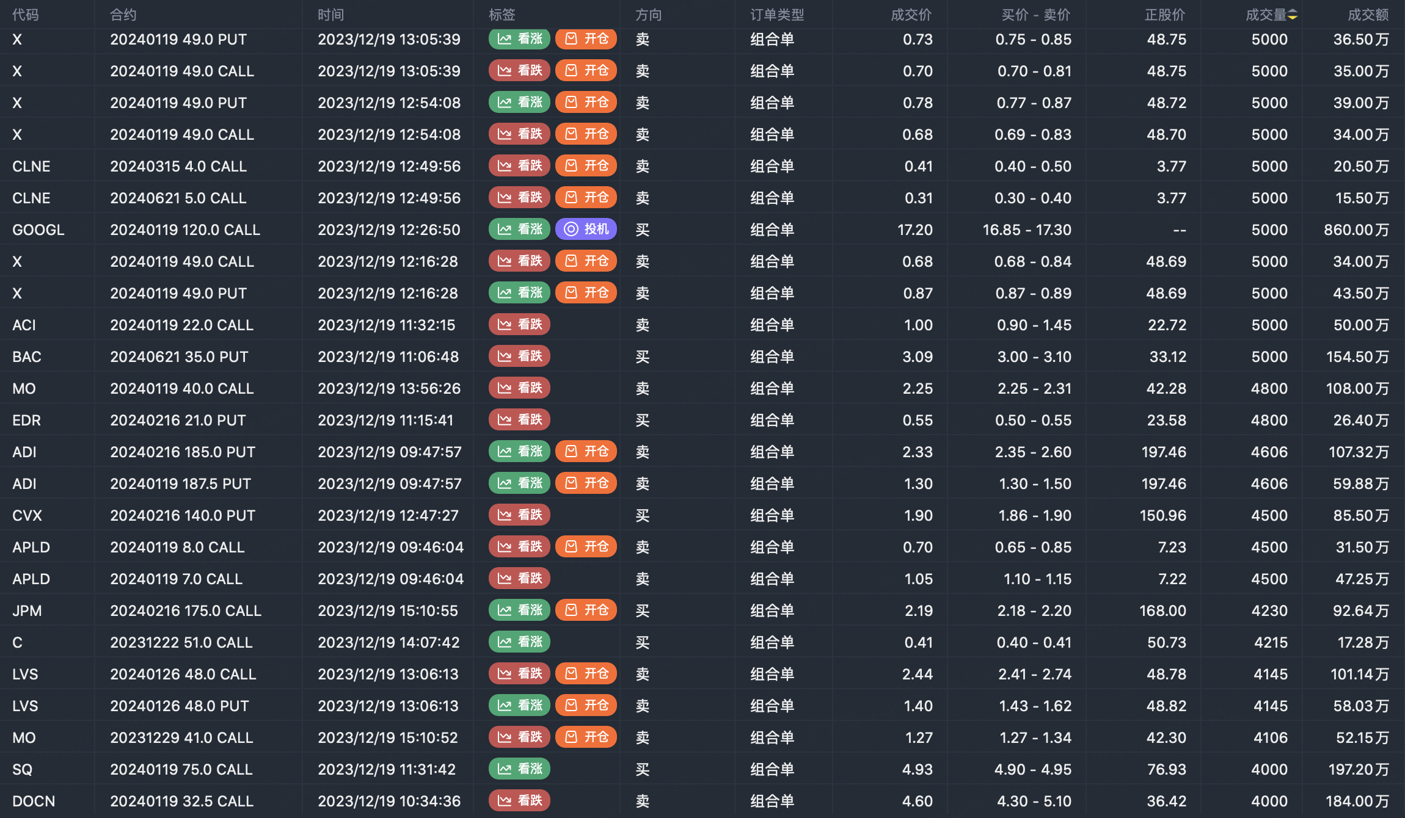Click 看涨 tag on SQ 75.0 CALL row

coord(519,769)
